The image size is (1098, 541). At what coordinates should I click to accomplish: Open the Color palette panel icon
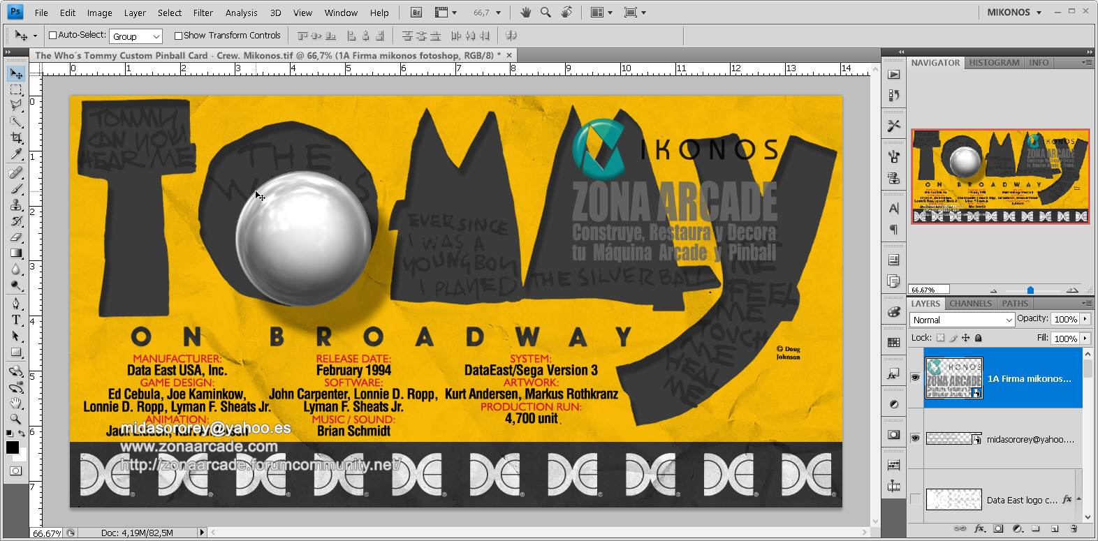[894, 312]
